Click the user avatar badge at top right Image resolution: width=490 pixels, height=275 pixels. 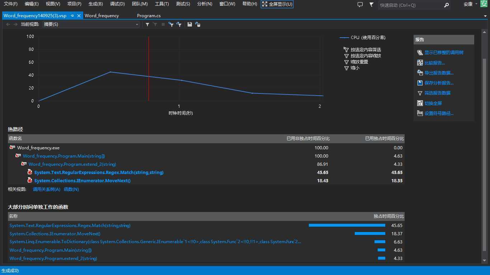(484, 4)
